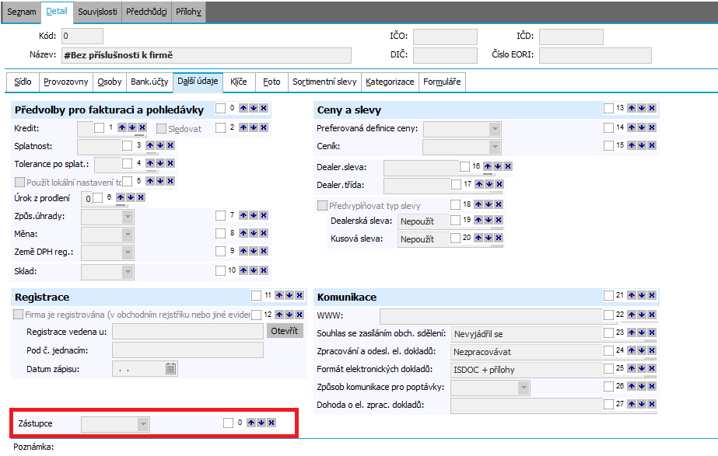Click the up arrow beside number 22

pyautogui.click(x=632, y=315)
